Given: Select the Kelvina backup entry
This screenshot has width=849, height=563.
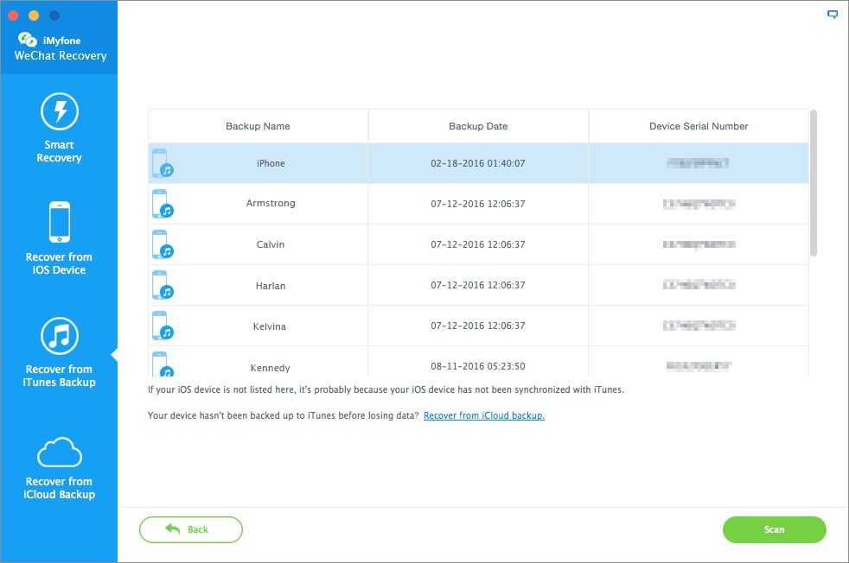Looking at the screenshot, I should point(271,326).
